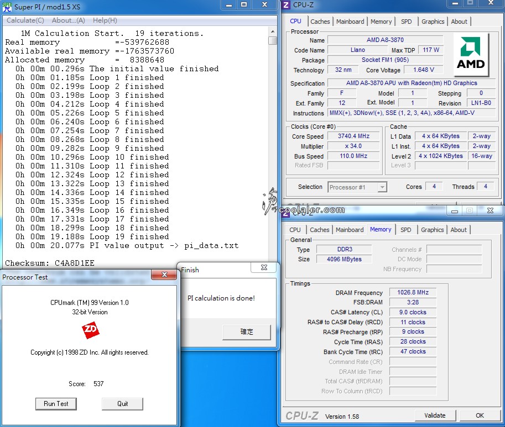Open the Help(H) menu in Super PI
This screenshot has width=505, height=427.
105,20
